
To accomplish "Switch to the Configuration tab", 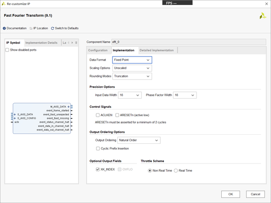I will point(98,50).
